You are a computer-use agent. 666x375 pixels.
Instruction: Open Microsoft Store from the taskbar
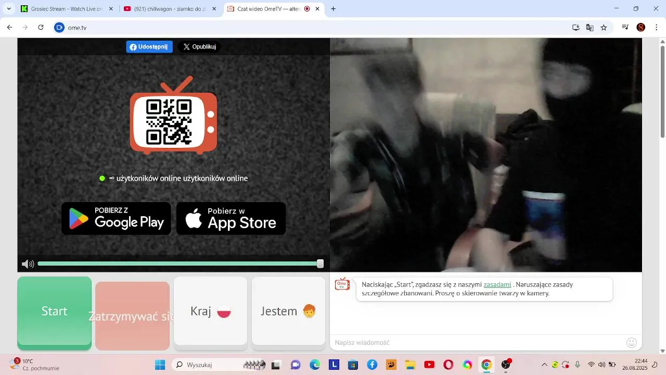click(353, 365)
